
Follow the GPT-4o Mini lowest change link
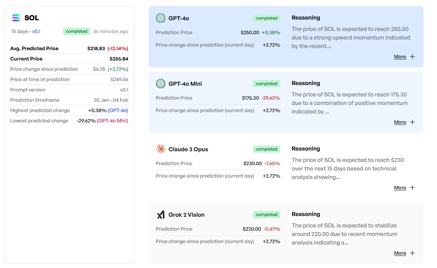[112, 121]
